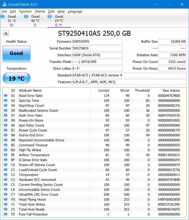Screen dimensions: 189x220
Task: Click the Buffer Size value 16384 KB
Action: (x=172, y=42)
